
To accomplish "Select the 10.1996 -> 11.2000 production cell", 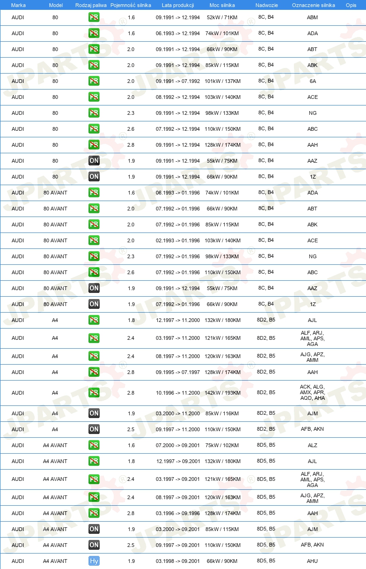I will [x=178, y=393].
